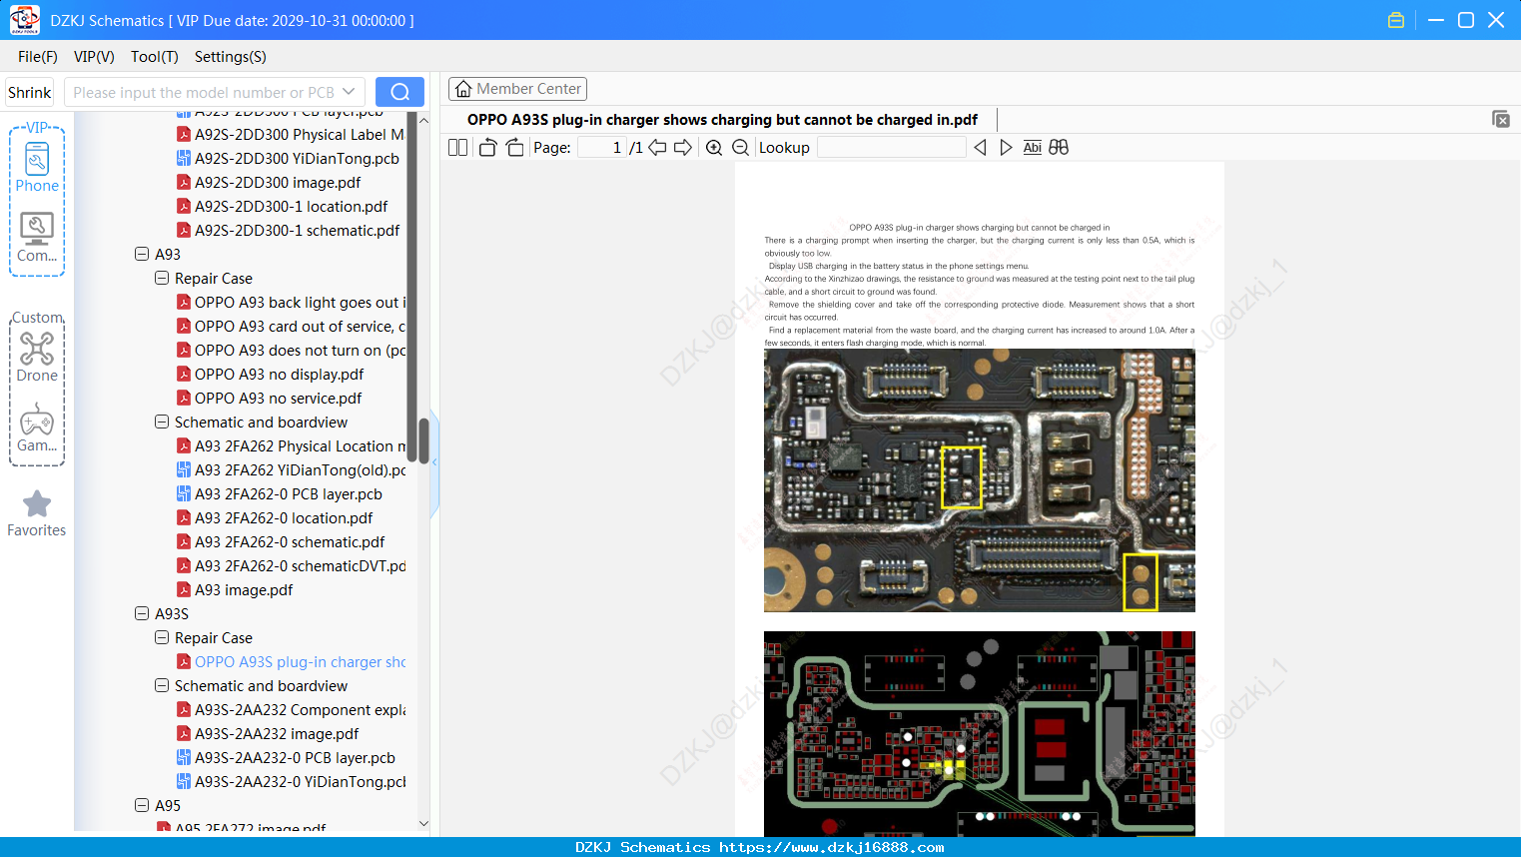Select the open OPPO A93S PDF tab

click(x=722, y=120)
